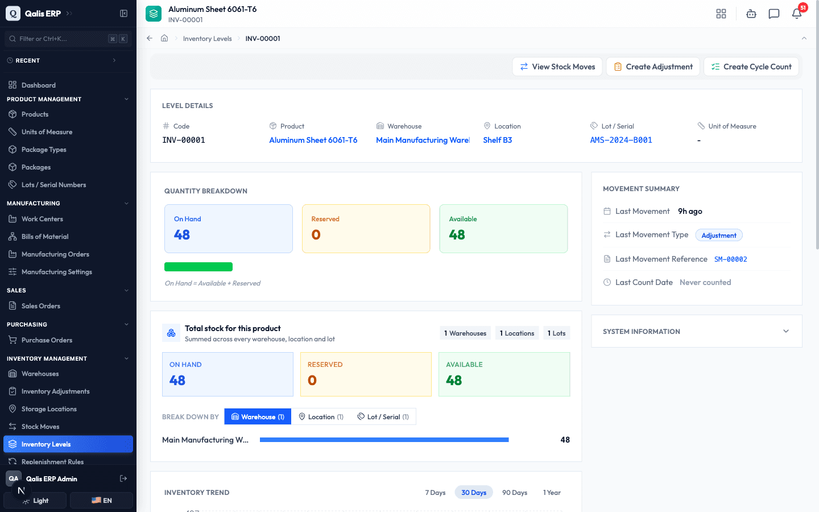The height and width of the screenshot is (512, 819).
Task: Select the 30 Days trend range
Action: click(474, 493)
